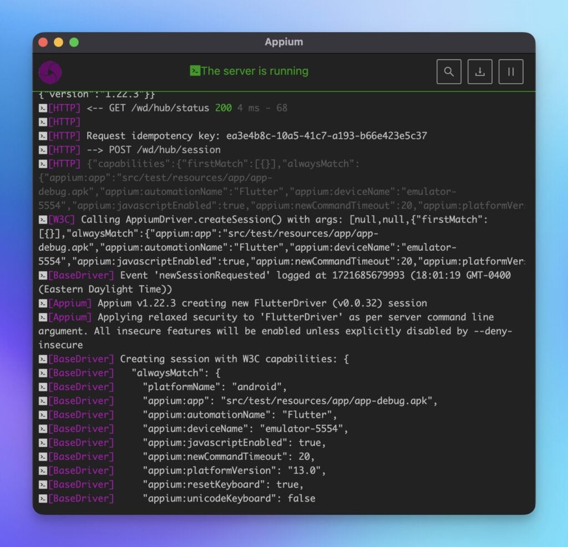Click '"platformName": "android"' log text

(215, 387)
